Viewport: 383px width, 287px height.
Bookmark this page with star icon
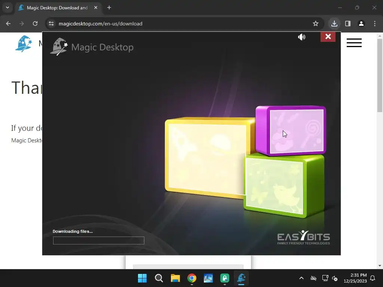tap(316, 24)
